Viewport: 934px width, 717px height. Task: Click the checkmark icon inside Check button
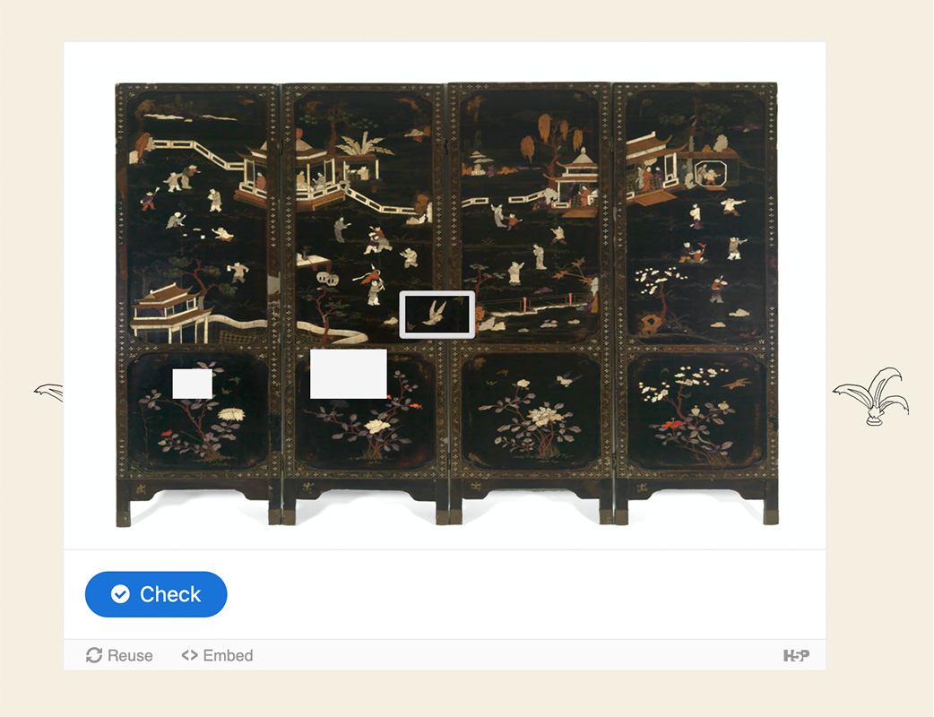pos(120,593)
